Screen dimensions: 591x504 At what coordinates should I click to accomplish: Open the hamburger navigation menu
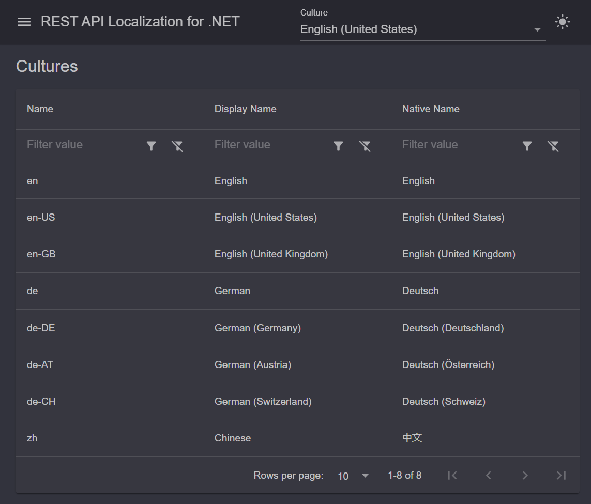(x=24, y=22)
